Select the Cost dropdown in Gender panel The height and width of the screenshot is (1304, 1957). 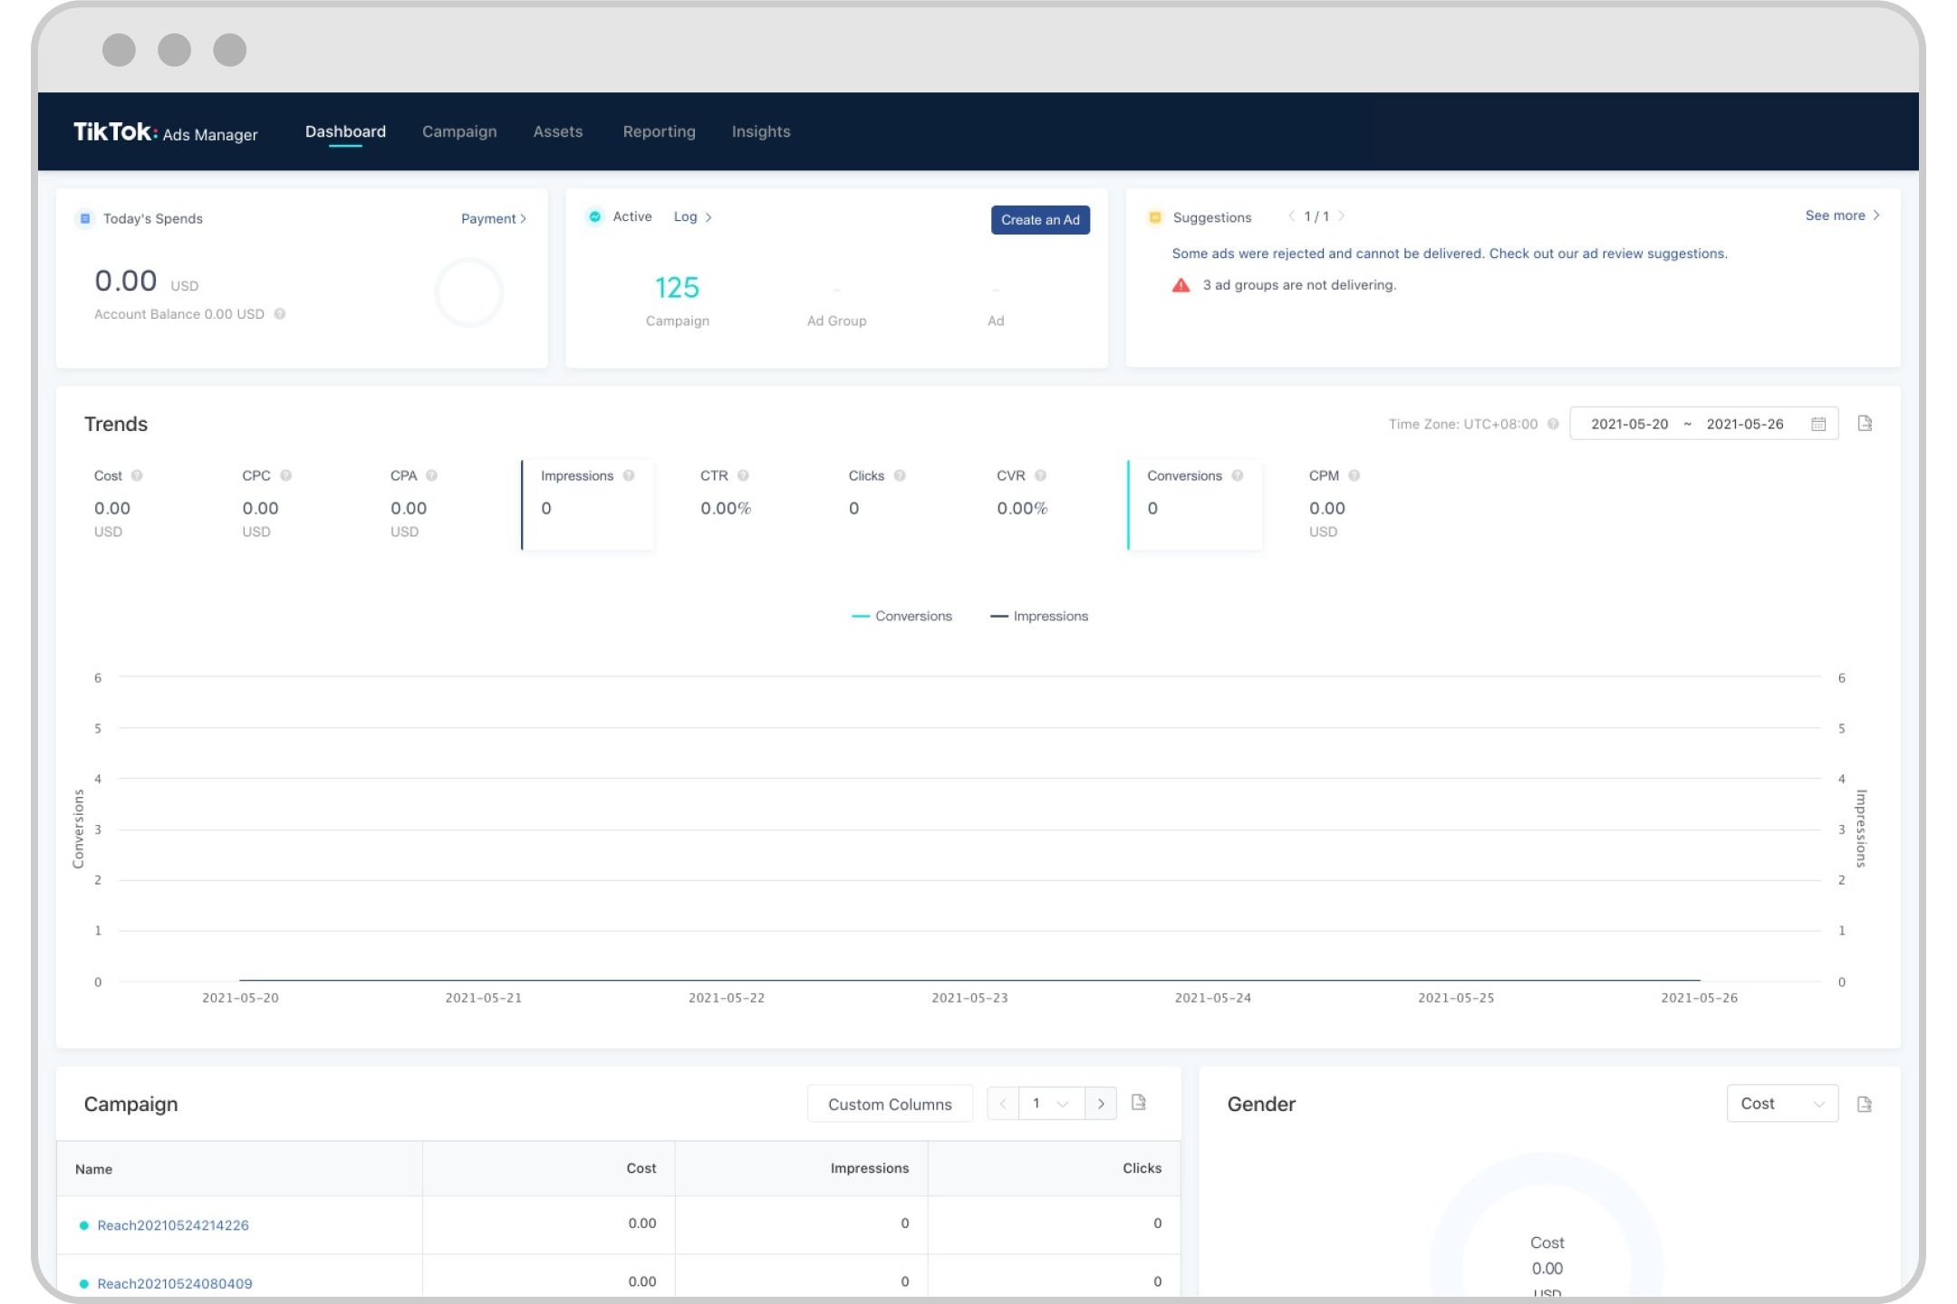click(x=1782, y=1103)
